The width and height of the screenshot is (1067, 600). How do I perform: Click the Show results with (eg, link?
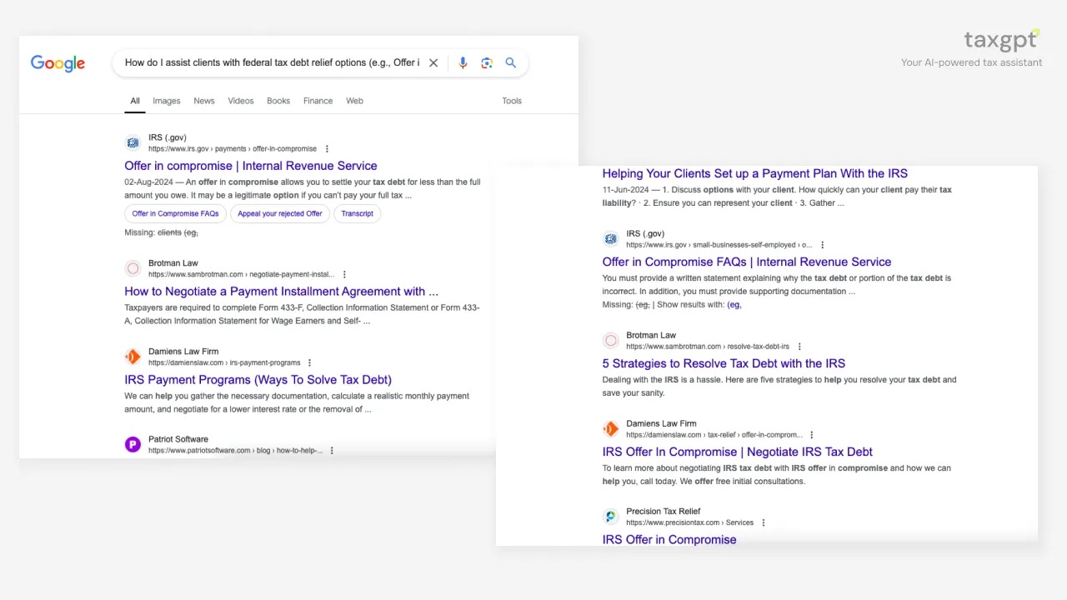click(x=734, y=305)
